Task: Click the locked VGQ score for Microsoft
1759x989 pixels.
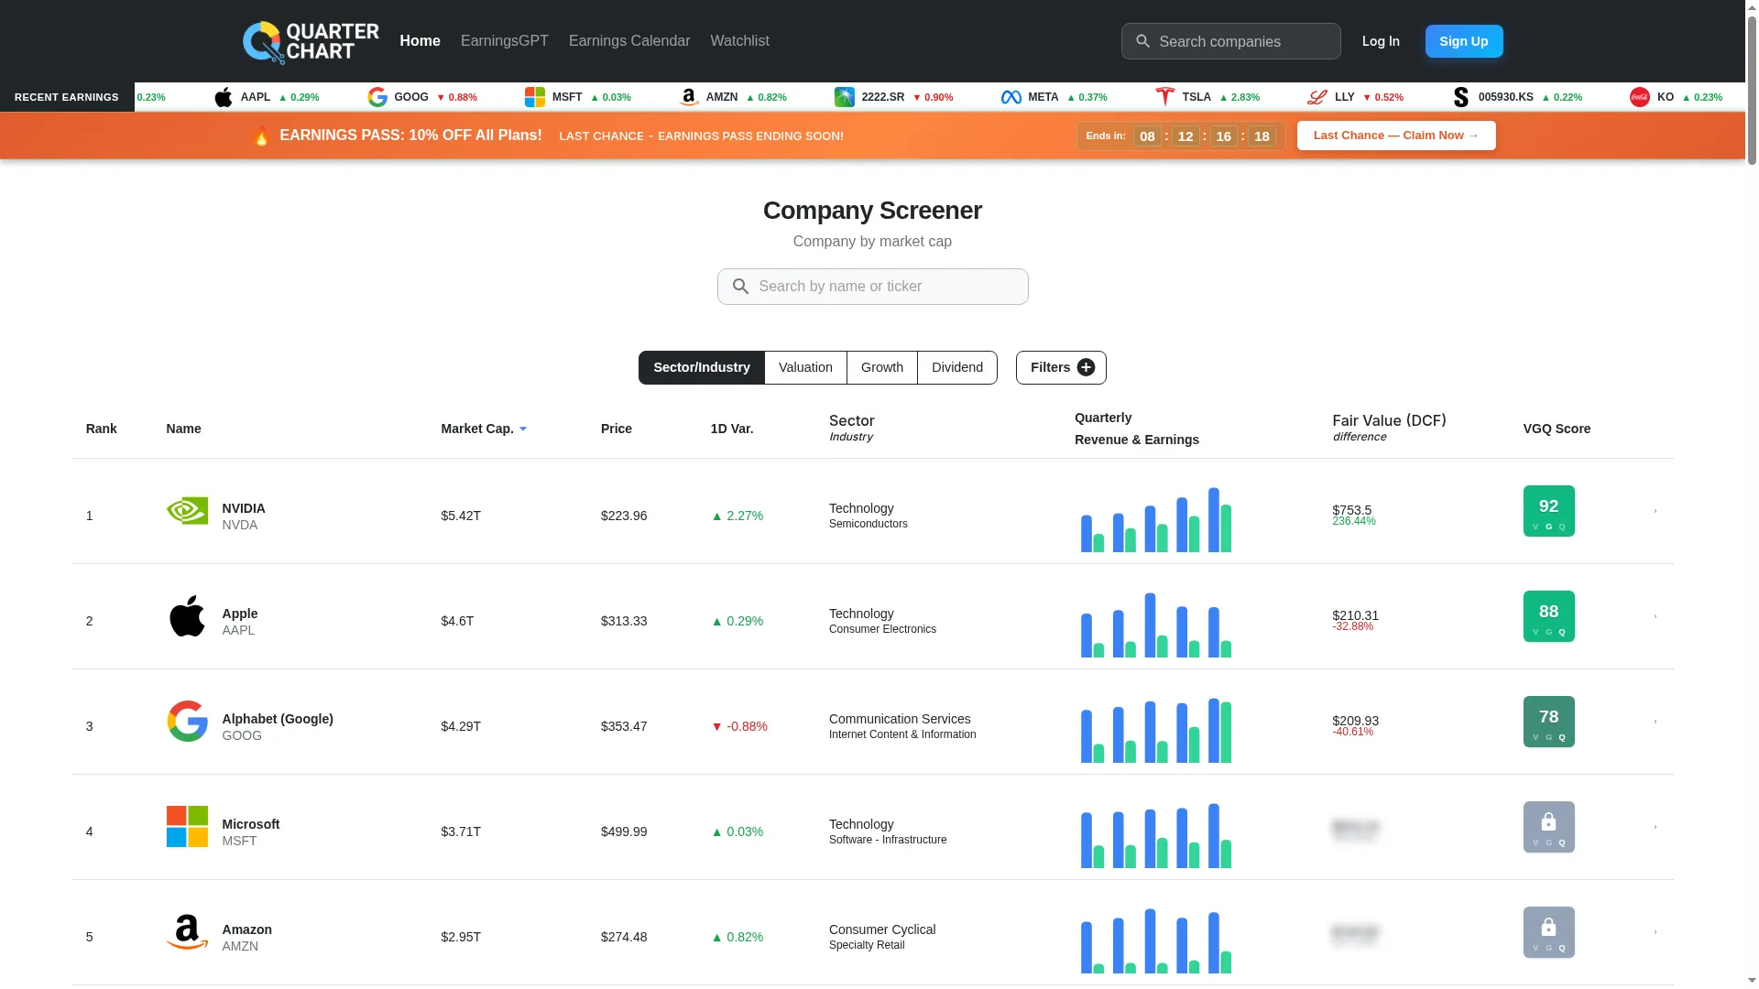Action: coord(1548,827)
